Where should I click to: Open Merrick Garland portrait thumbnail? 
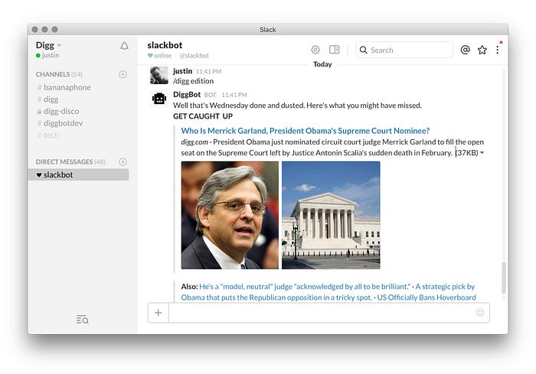pos(230,215)
